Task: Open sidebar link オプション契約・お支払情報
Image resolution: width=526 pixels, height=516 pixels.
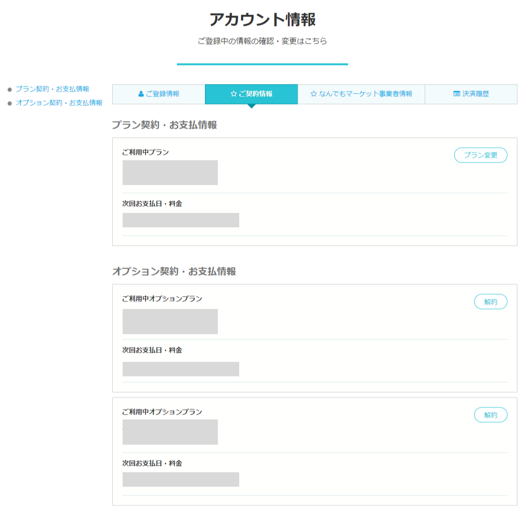Action: click(59, 103)
